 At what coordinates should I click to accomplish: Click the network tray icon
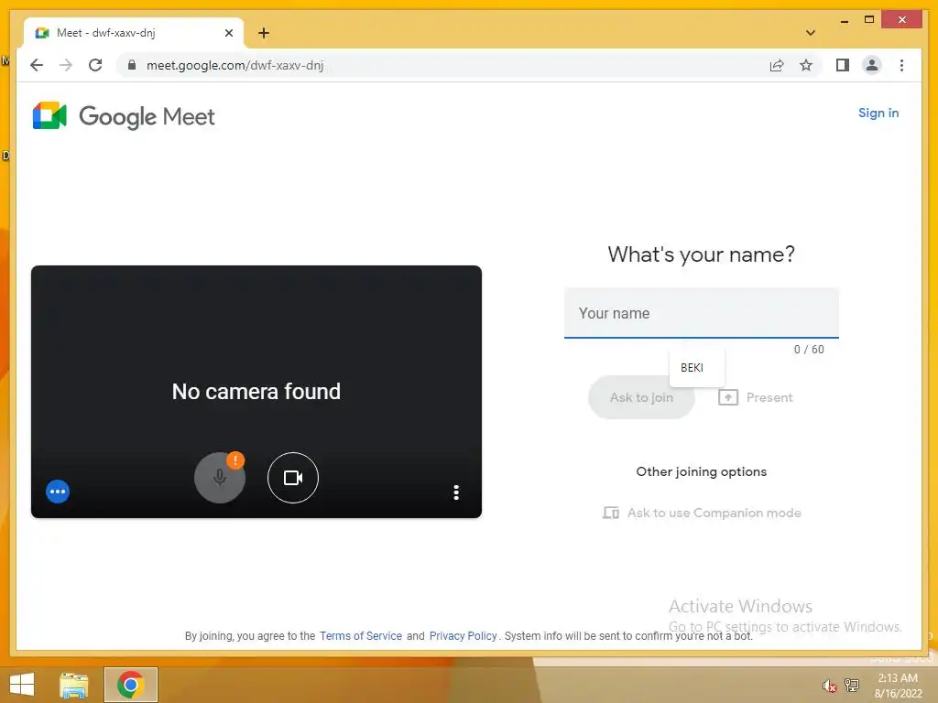852,686
